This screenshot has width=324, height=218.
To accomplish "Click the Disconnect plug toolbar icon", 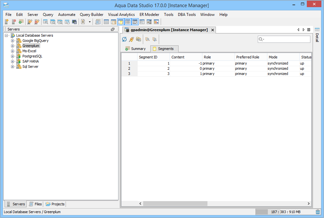I will 37,22.
